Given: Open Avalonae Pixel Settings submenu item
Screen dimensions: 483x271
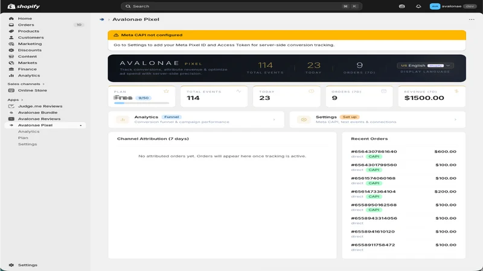Looking at the screenshot, I should [27, 144].
